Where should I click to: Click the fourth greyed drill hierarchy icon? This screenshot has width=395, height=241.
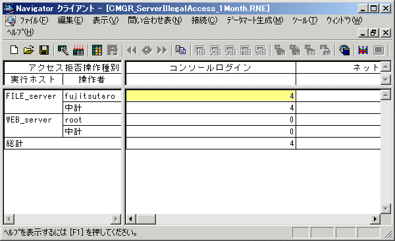coord(325,50)
